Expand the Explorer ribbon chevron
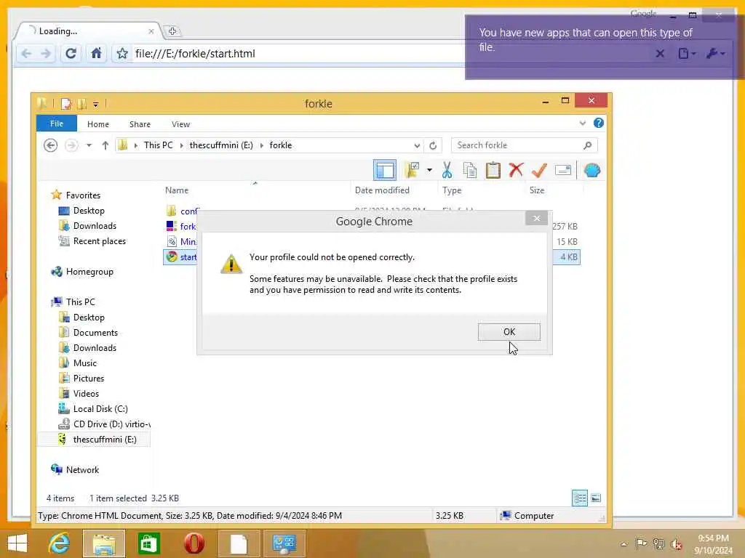The height and width of the screenshot is (558, 745). tap(583, 124)
